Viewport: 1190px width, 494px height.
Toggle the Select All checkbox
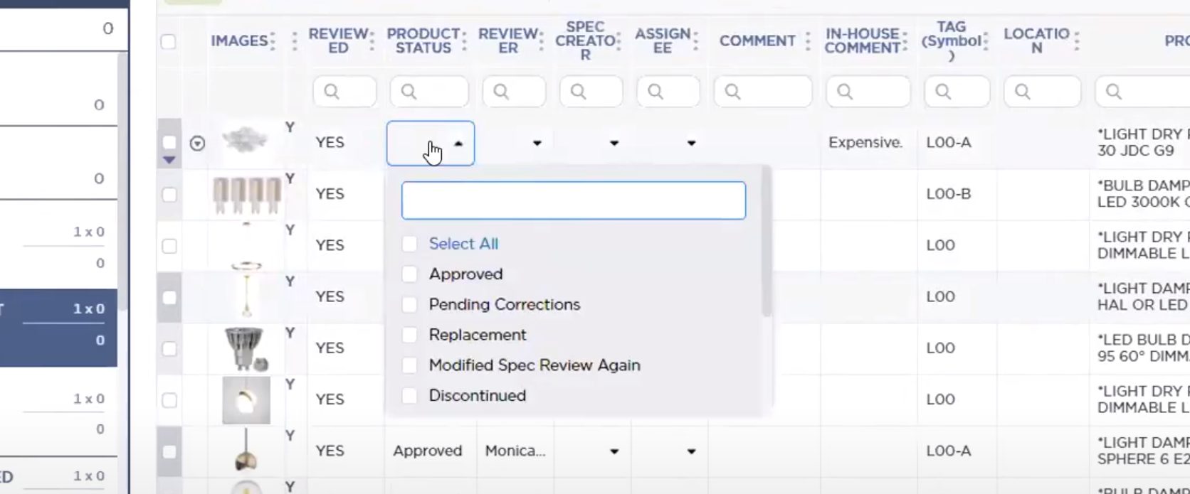point(409,244)
